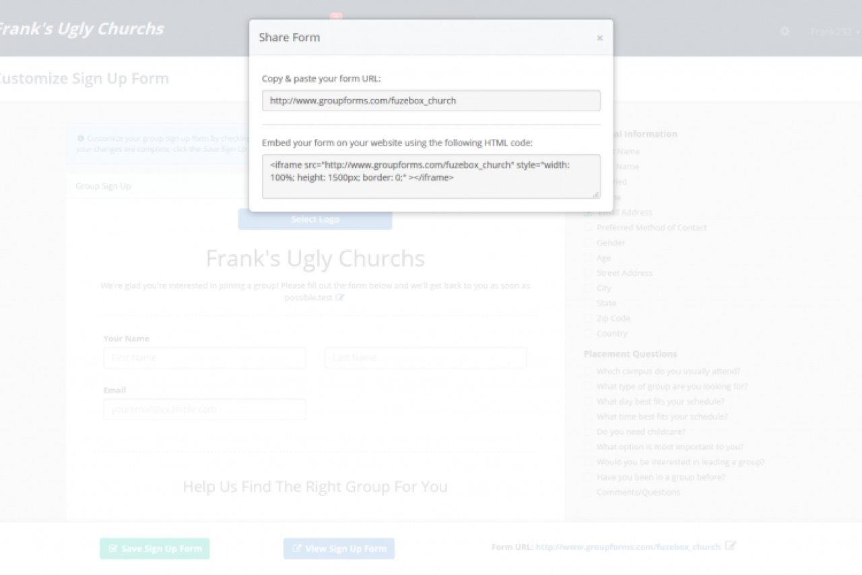The width and height of the screenshot is (862, 575).
Task: Enable the Country checkbox
Action: [x=588, y=334]
